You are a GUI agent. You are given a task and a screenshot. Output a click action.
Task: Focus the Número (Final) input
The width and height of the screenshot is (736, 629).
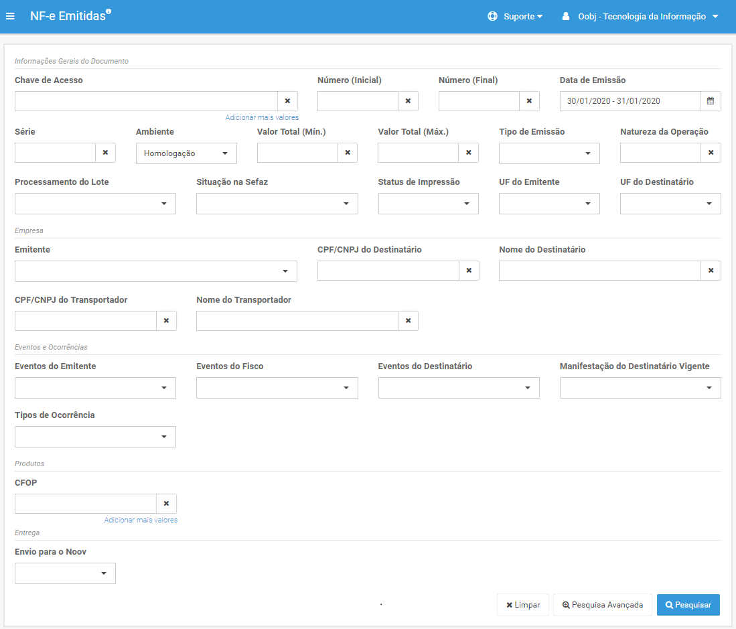pos(480,101)
